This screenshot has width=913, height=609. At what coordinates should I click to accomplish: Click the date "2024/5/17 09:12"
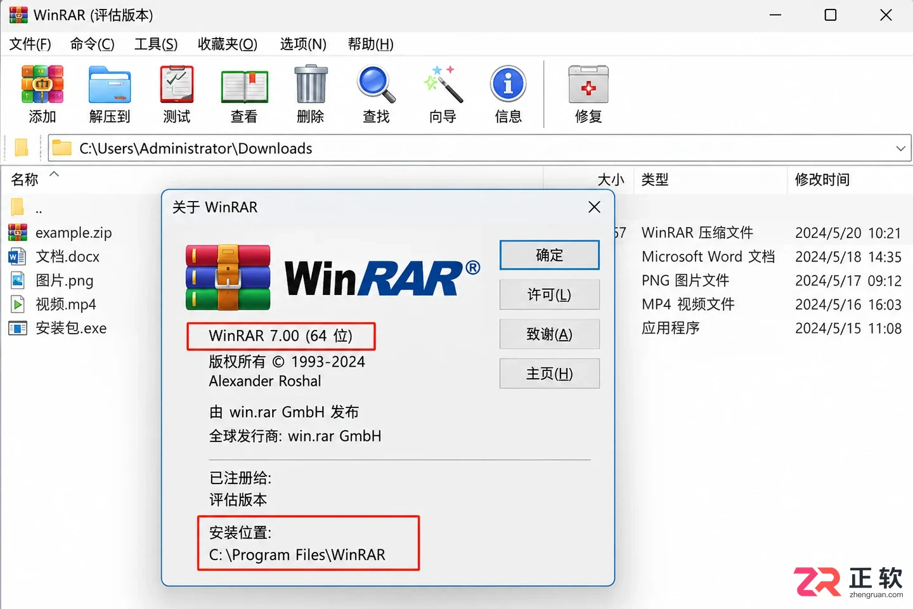848,280
